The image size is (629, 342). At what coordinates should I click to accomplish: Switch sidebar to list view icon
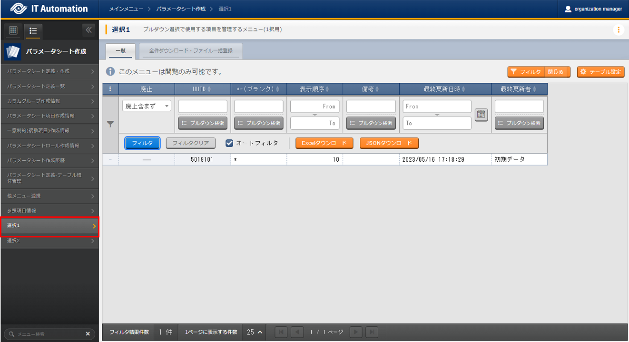[33, 31]
